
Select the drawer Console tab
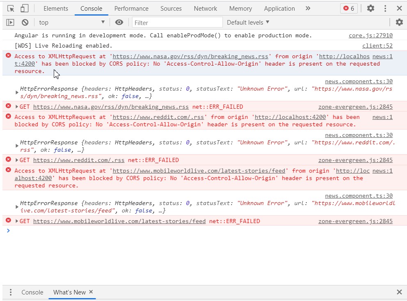click(32, 292)
